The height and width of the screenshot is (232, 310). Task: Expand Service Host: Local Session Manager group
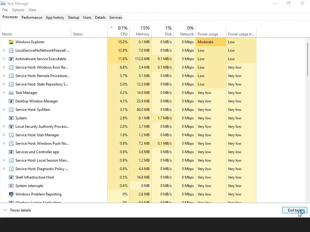pyautogui.click(x=4, y=160)
